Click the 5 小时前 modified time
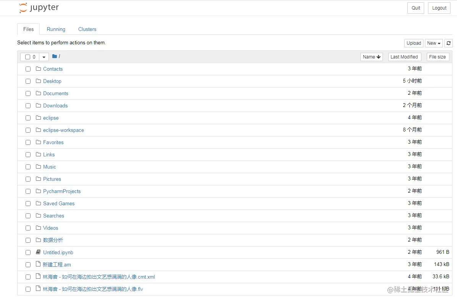Viewport: 457px width, 302px height. pyautogui.click(x=412, y=81)
